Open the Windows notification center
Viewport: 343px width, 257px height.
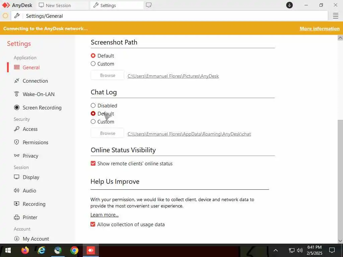(332, 250)
